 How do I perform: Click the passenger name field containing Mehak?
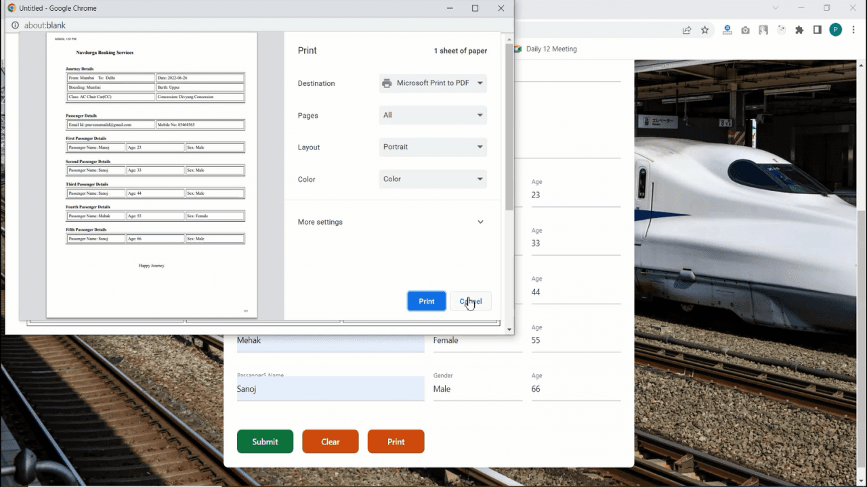pyautogui.click(x=331, y=340)
